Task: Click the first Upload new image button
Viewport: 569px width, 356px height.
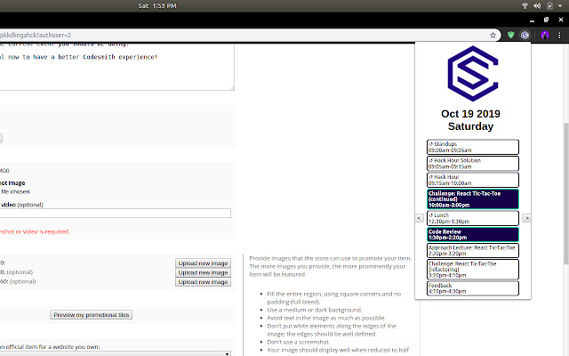Action: [x=203, y=263]
